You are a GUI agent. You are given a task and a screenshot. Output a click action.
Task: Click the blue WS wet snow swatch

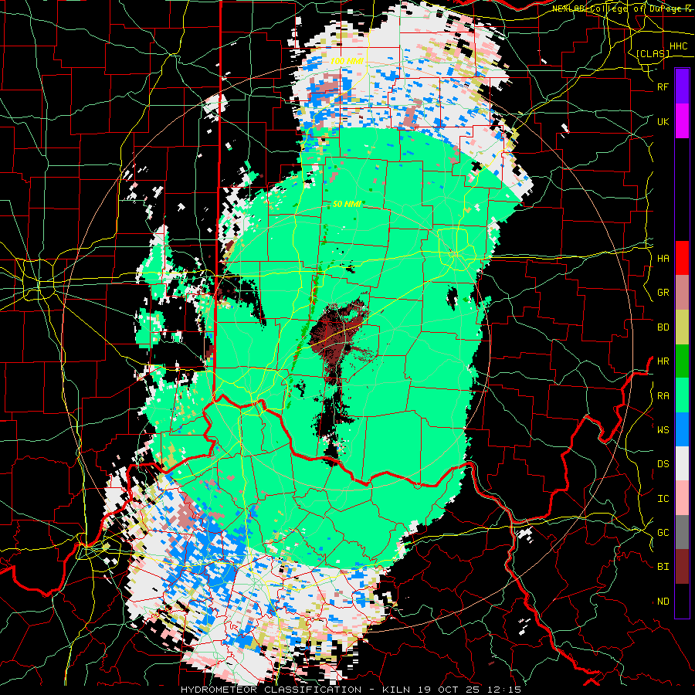tap(682, 430)
